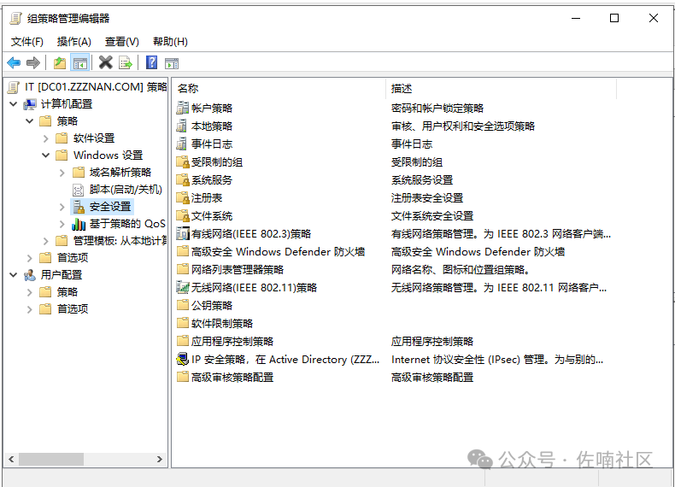Click the Export list toolbar icon
This screenshot has height=487, width=675.
click(x=126, y=63)
